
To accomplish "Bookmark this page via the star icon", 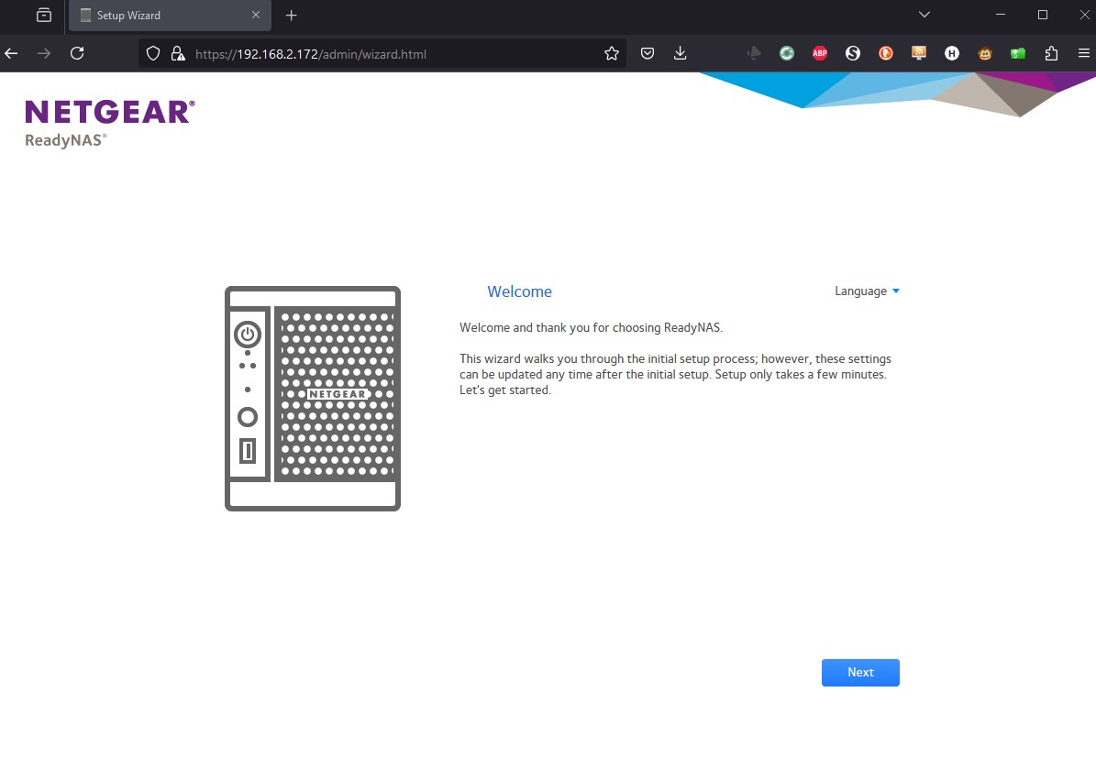I will click(611, 53).
